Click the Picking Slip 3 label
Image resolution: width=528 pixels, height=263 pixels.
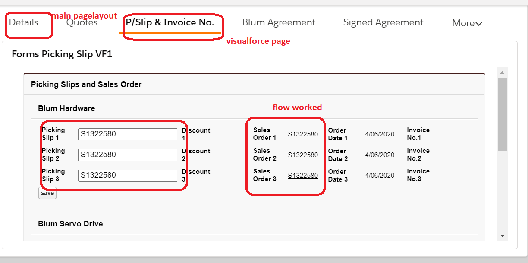[53, 175]
